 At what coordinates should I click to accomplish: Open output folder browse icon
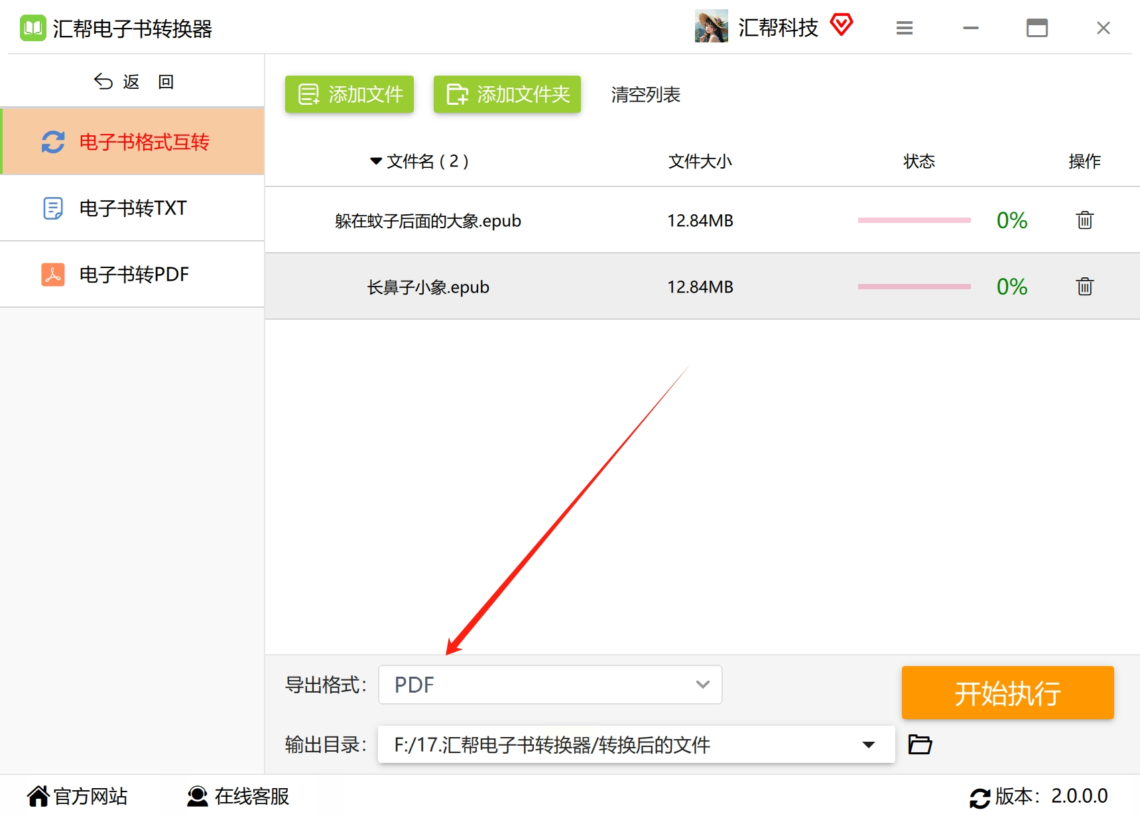(x=920, y=744)
